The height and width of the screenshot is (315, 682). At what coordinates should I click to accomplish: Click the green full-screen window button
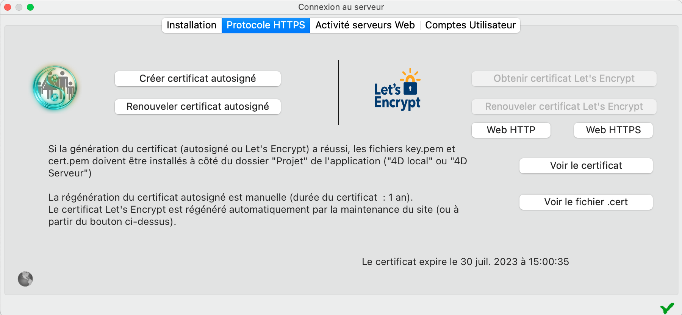click(x=30, y=7)
